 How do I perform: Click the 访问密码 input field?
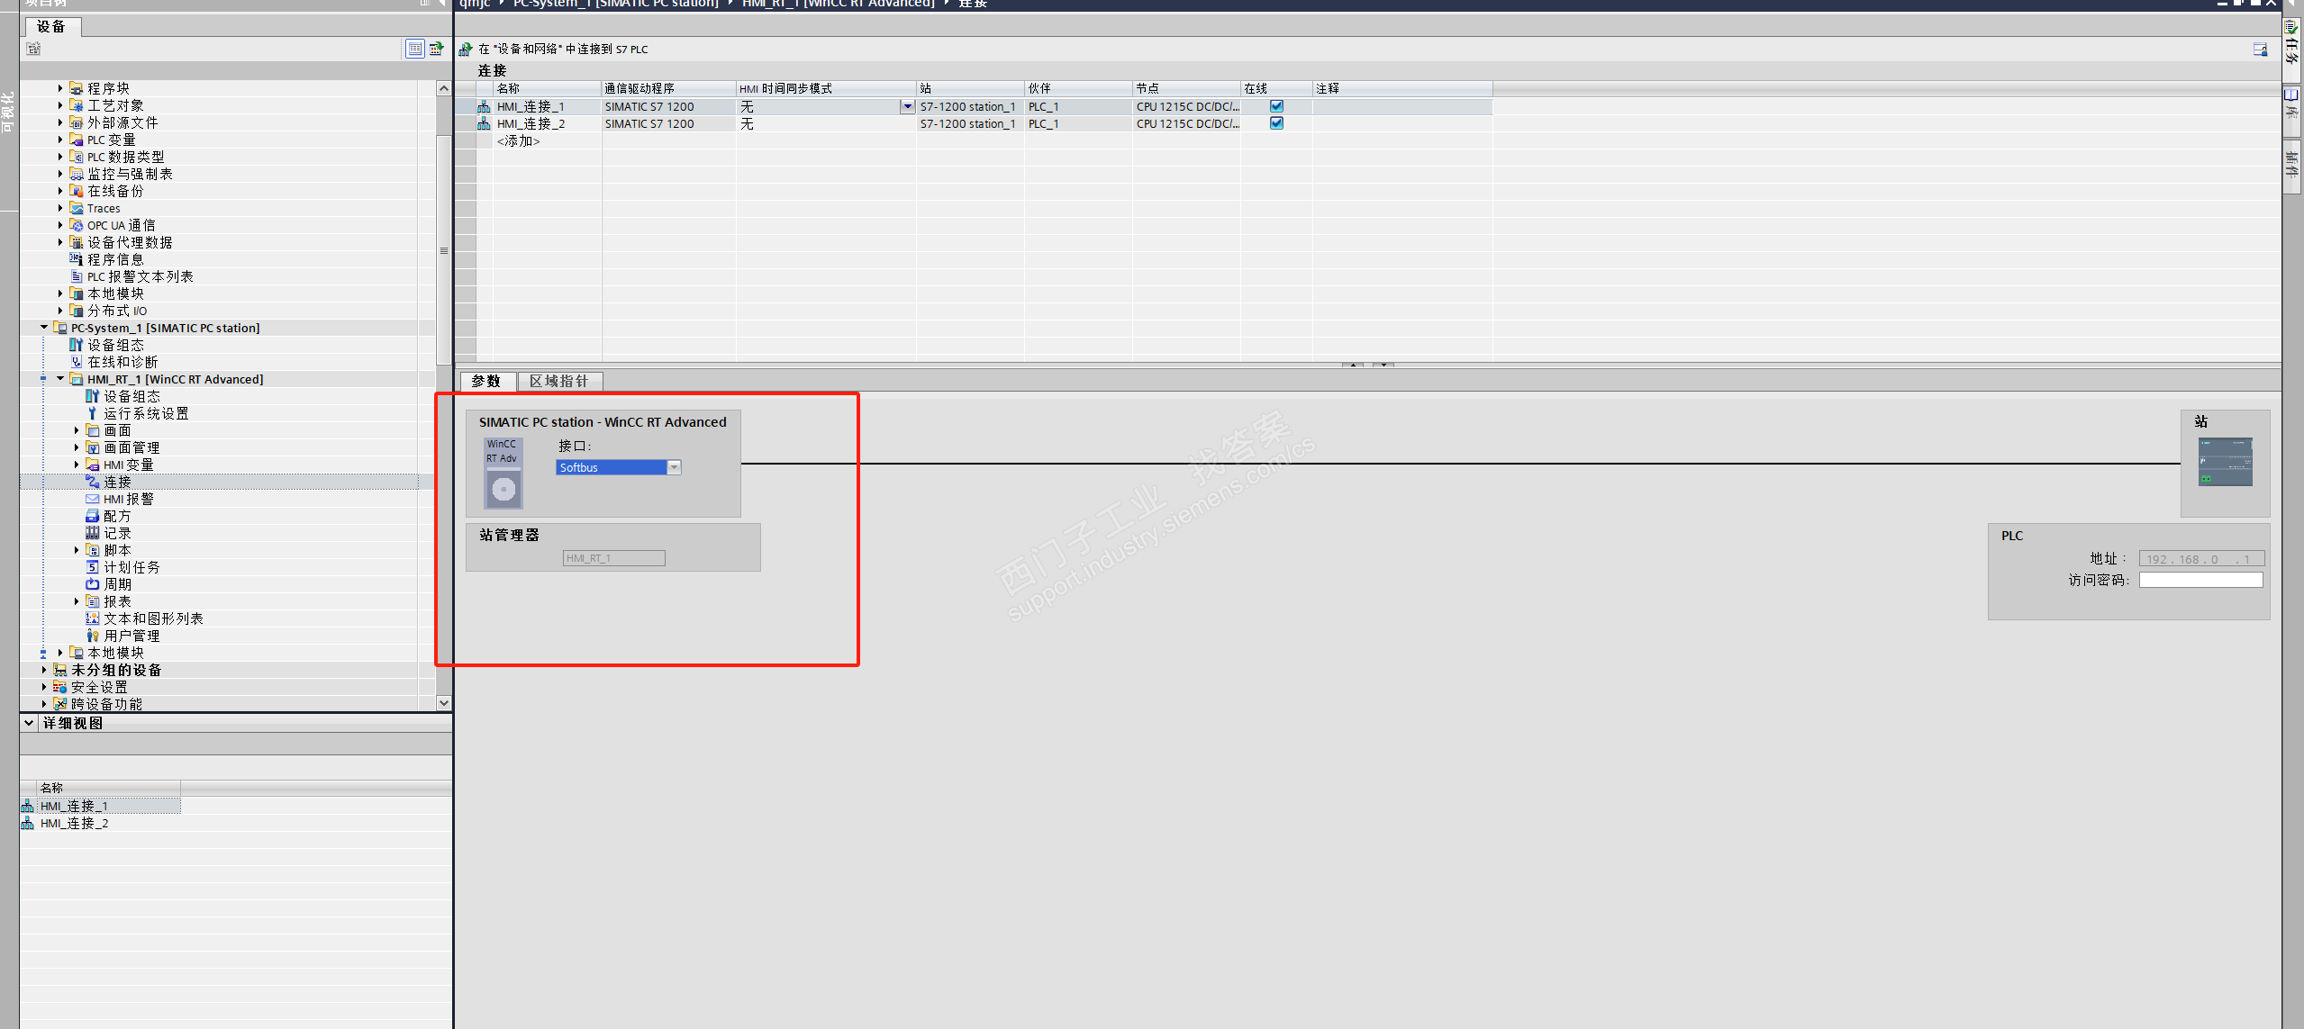(x=2200, y=581)
